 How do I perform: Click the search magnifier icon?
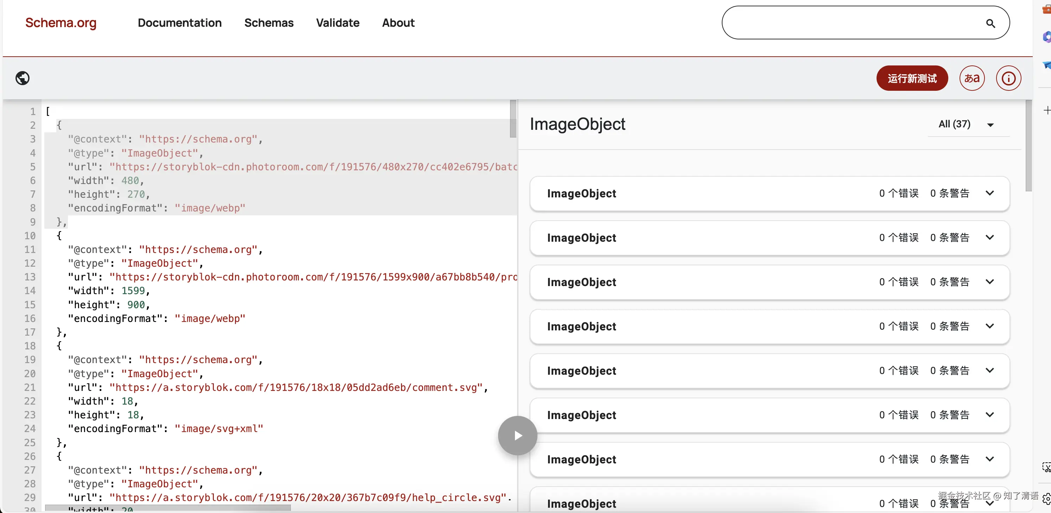click(x=990, y=23)
